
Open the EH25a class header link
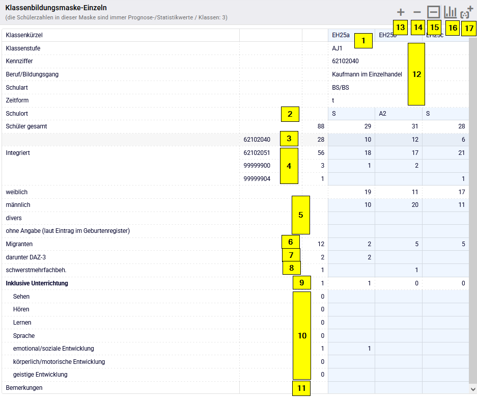pyautogui.click(x=341, y=35)
